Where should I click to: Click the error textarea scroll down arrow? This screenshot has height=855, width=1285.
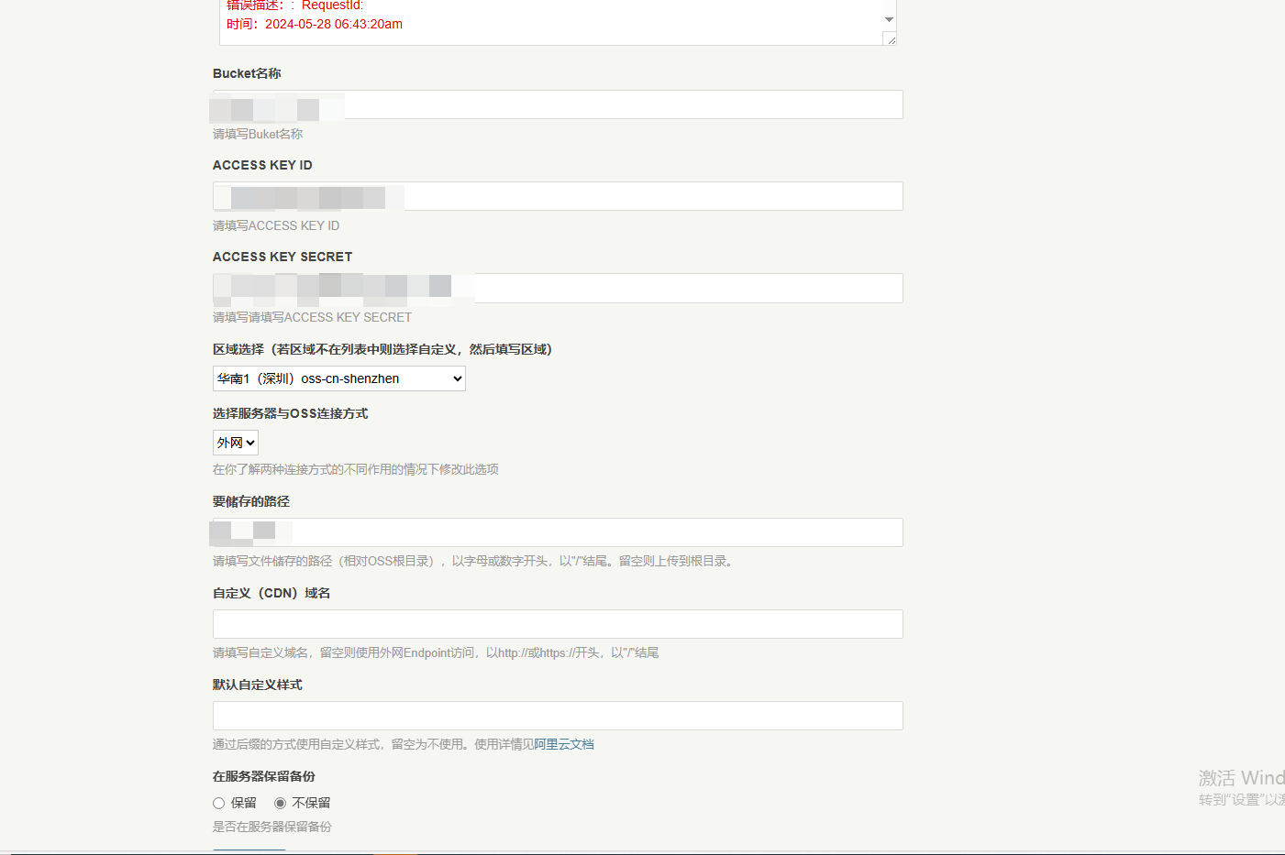tap(889, 19)
